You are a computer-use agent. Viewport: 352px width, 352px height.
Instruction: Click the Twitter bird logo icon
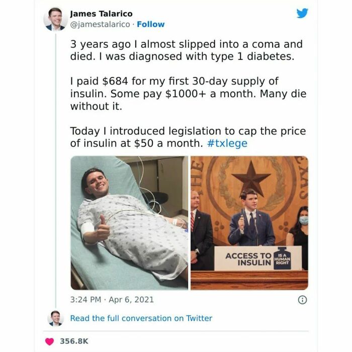click(x=302, y=14)
